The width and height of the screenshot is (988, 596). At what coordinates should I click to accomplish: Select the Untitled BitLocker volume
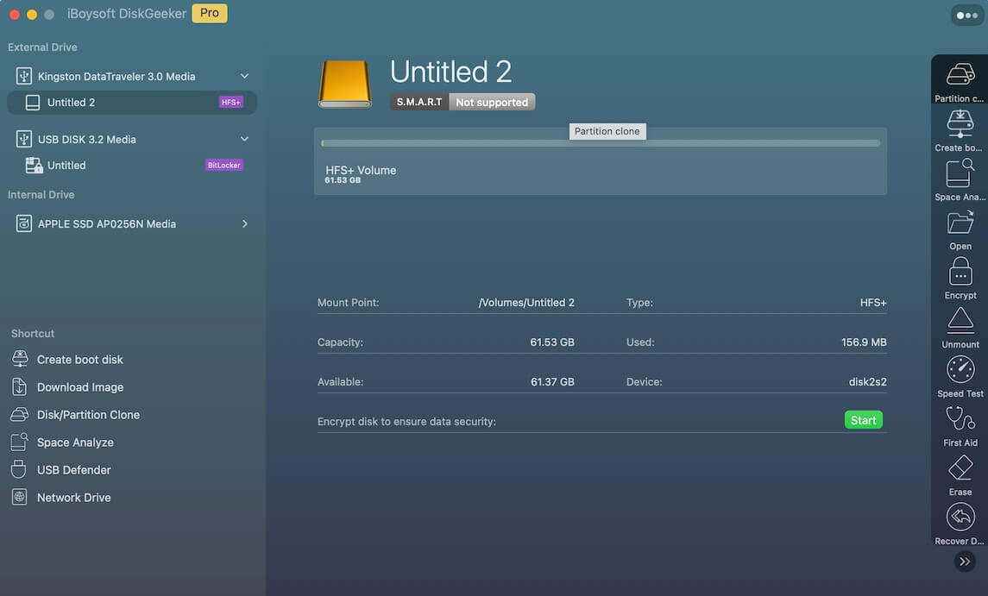[x=66, y=166]
